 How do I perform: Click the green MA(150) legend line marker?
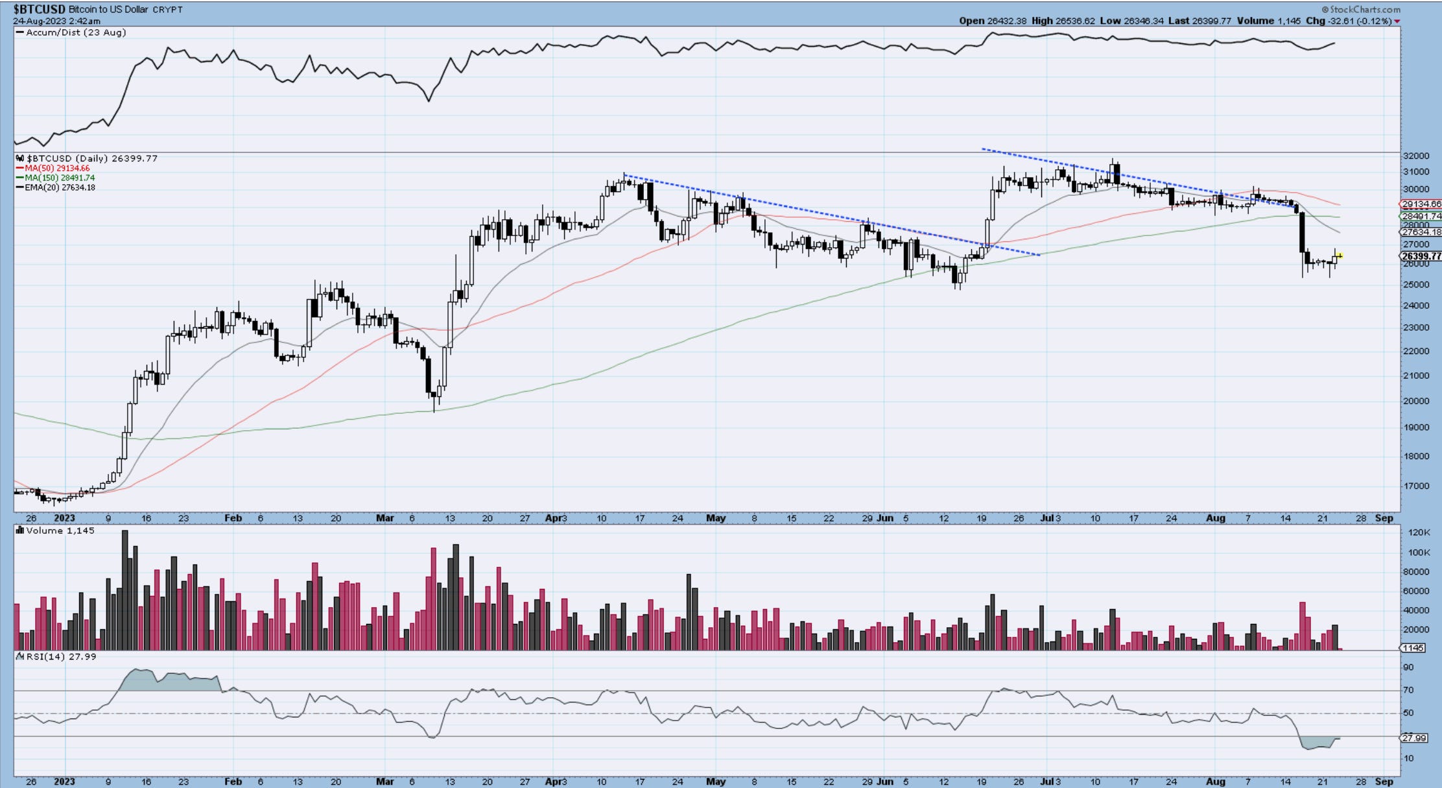point(20,178)
